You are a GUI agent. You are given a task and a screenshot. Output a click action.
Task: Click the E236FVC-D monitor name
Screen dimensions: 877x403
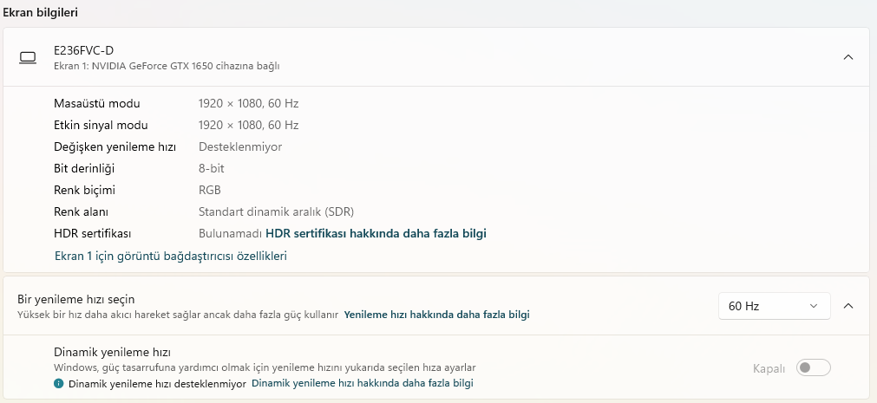pos(84,50)
